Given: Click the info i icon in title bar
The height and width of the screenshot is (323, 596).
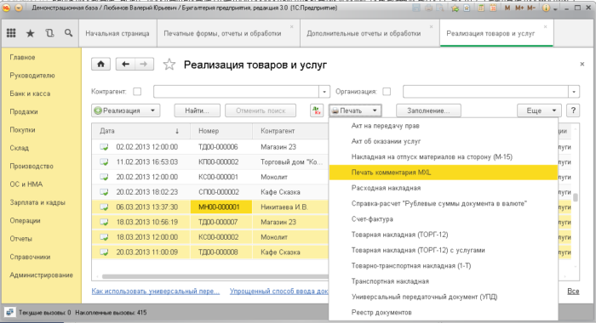Looking at the screenshot, I should (x=546, y=8).
